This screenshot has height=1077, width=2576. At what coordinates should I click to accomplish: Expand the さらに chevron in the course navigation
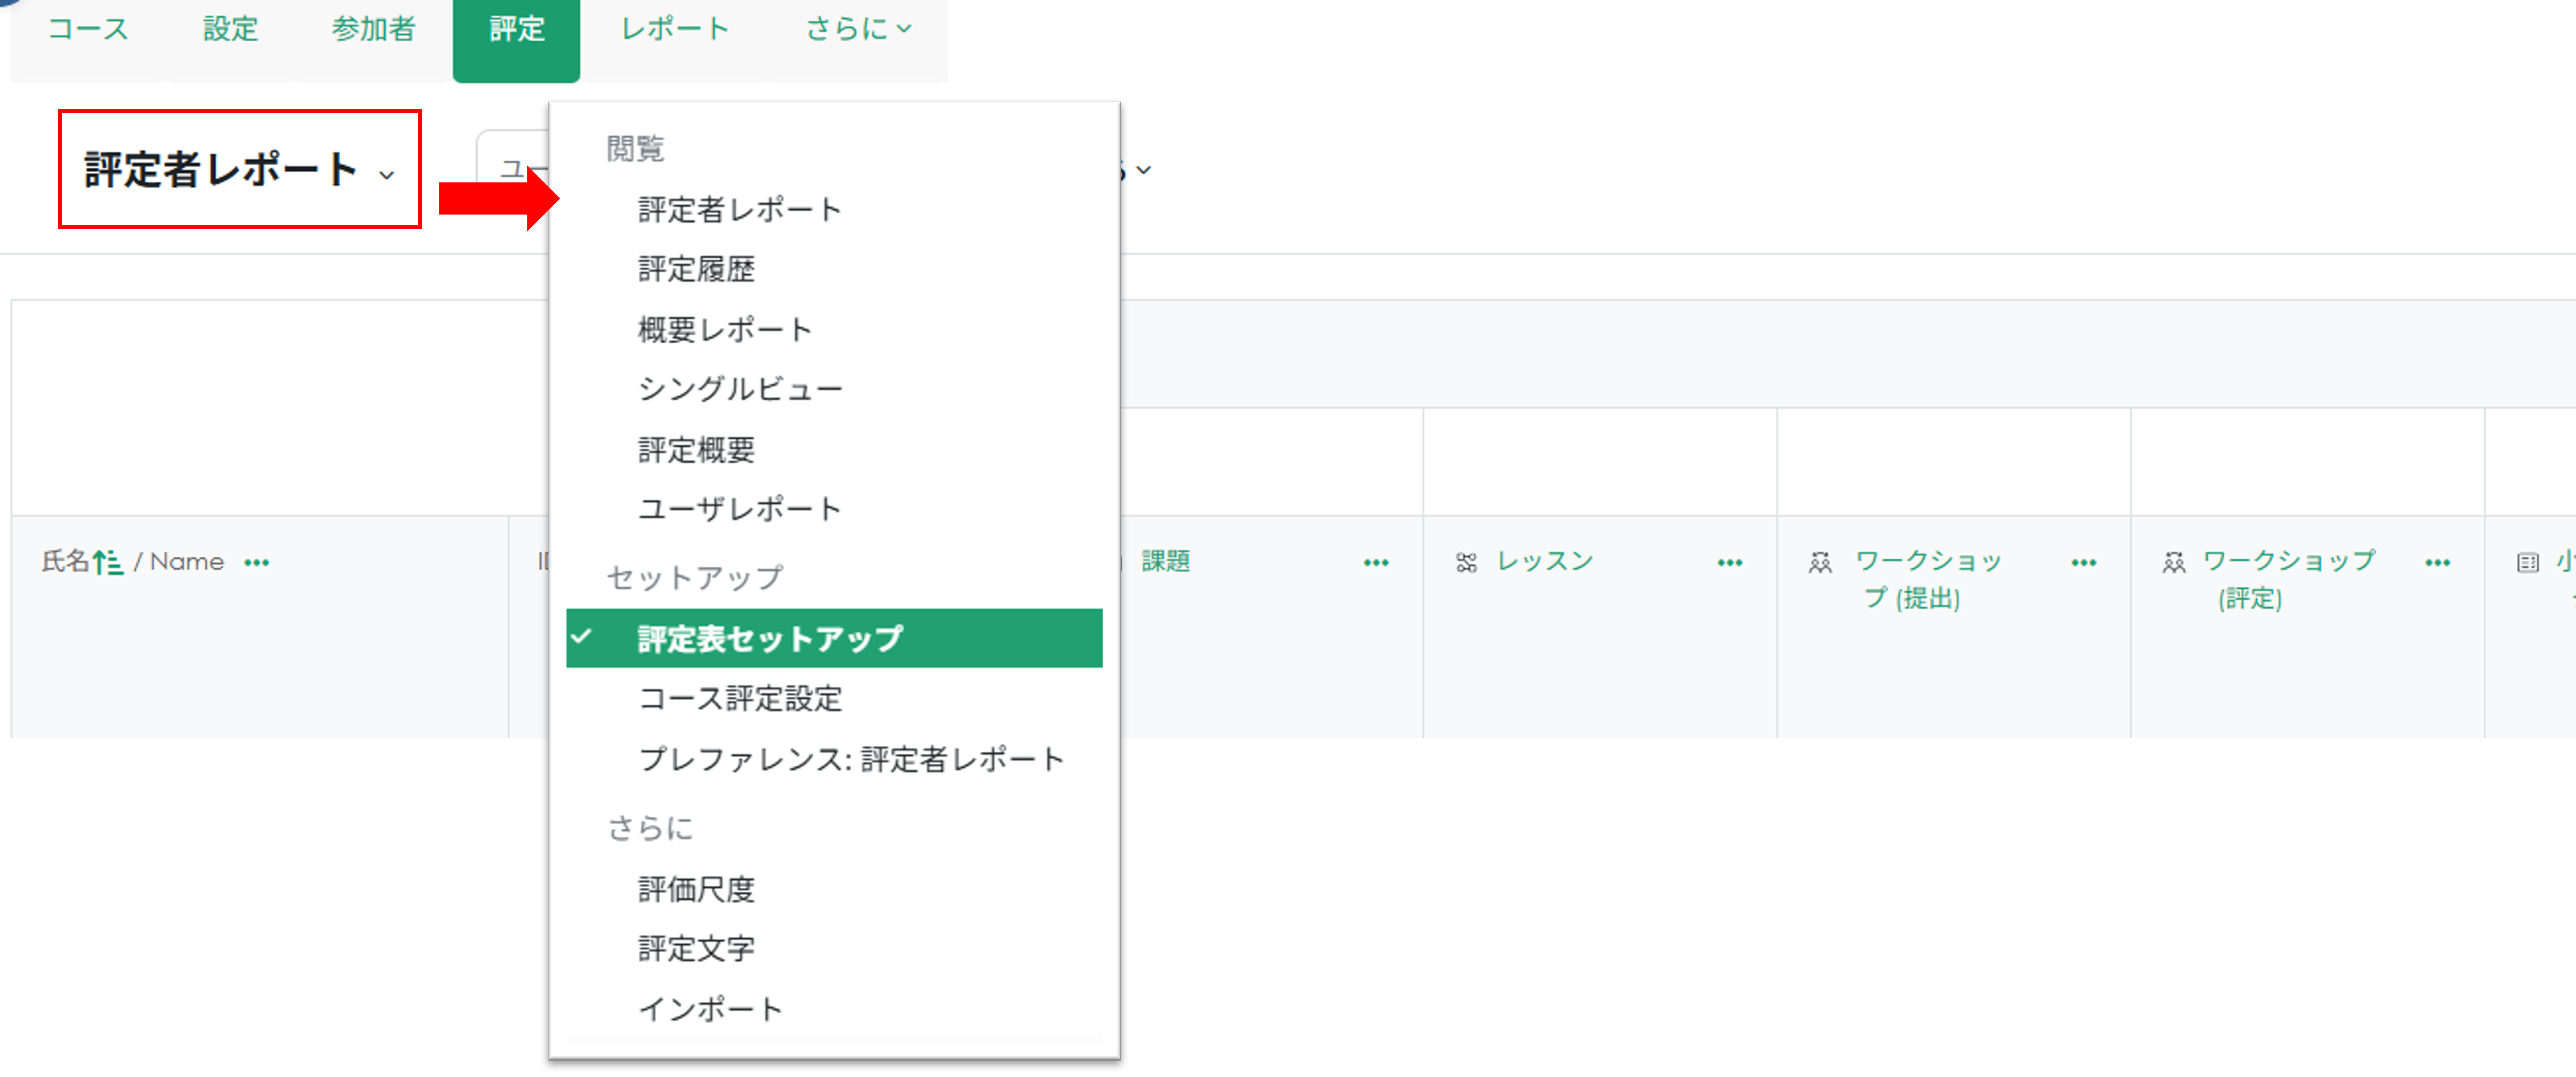pos(903,28)
